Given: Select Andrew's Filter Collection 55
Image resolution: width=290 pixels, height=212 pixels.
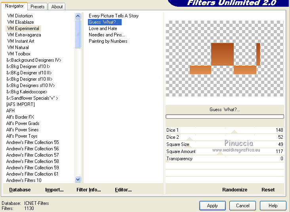Looking at the screenshot, I should tap(32, 142).
